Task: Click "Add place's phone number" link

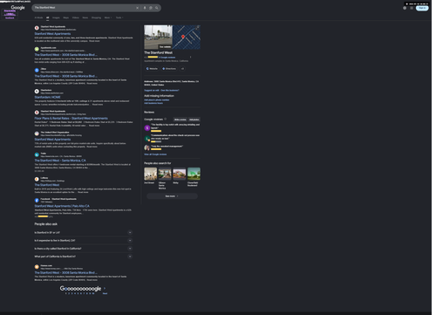Action: click(x=157, y=99)
